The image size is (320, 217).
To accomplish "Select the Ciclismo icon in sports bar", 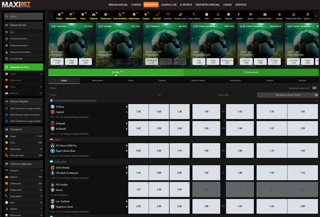I will (168, 15).
